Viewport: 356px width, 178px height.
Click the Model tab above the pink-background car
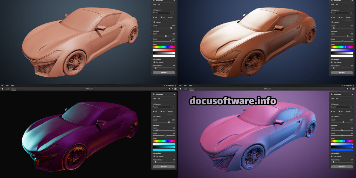click(185, 89)
